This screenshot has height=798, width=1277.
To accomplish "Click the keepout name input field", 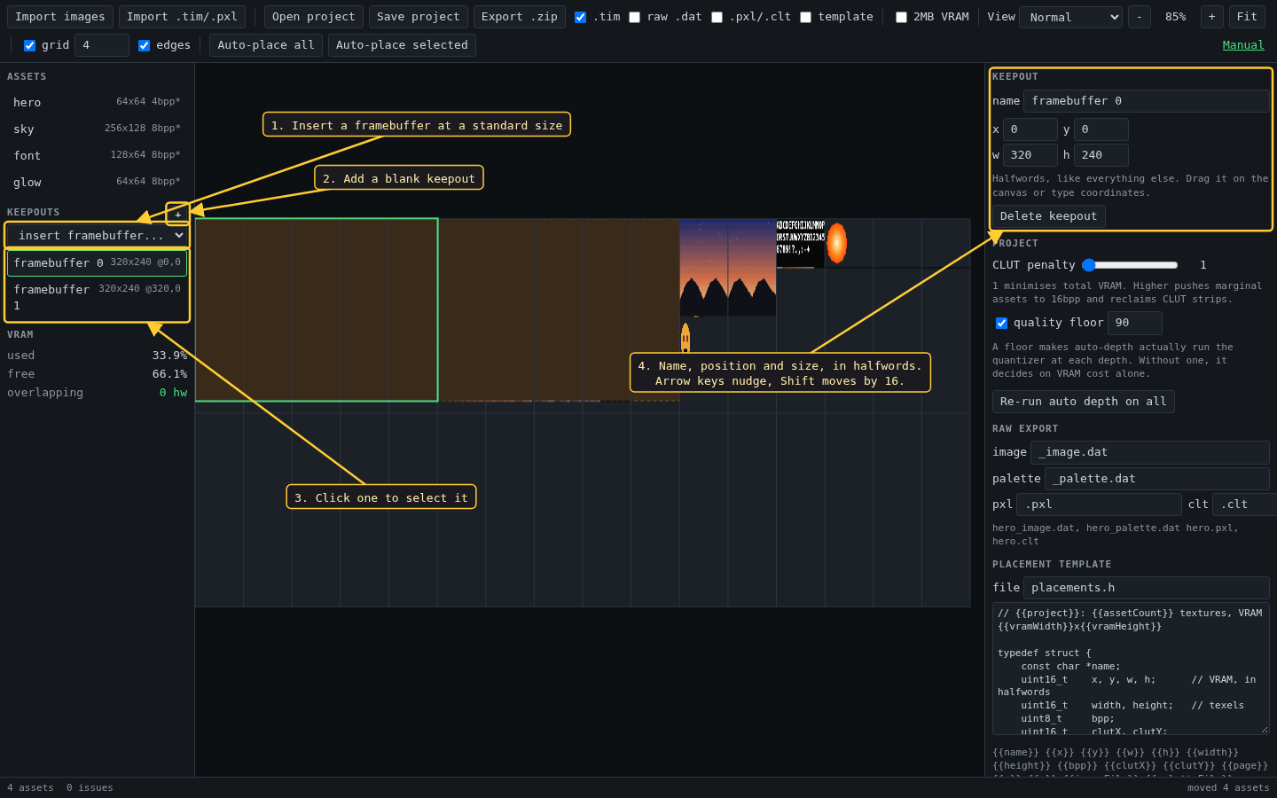I will pyautogui.click(x=1146, y=101).
